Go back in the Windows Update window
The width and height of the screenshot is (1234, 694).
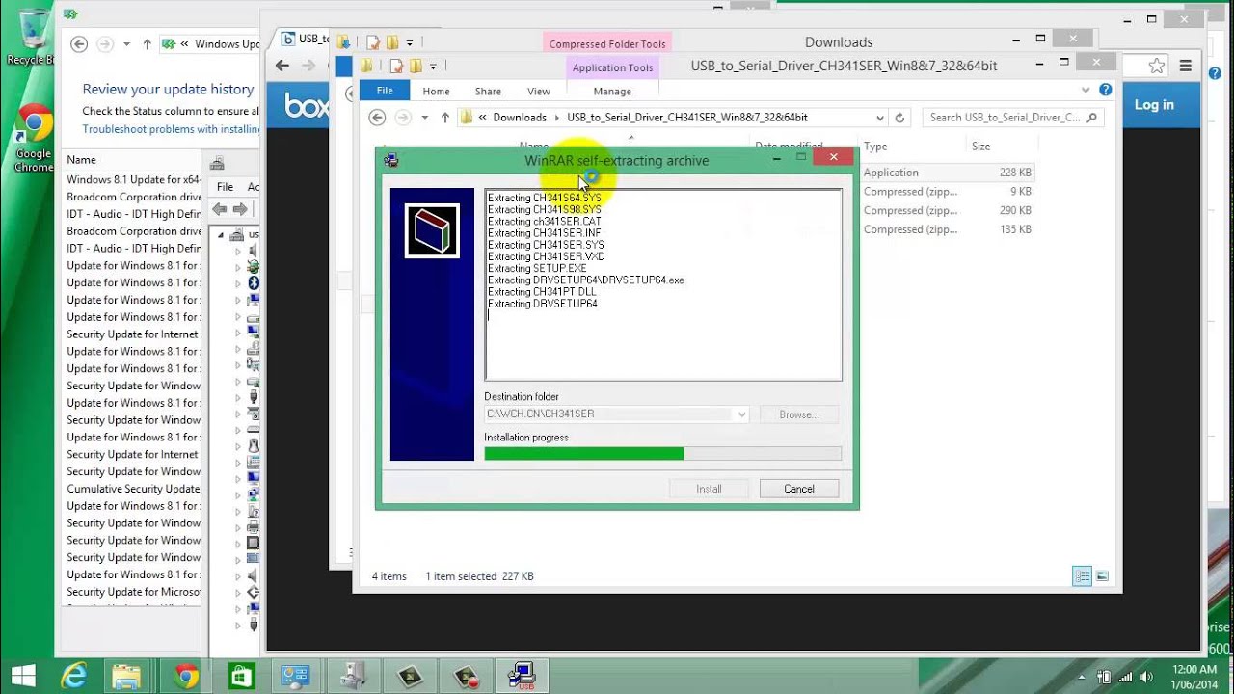79,44
